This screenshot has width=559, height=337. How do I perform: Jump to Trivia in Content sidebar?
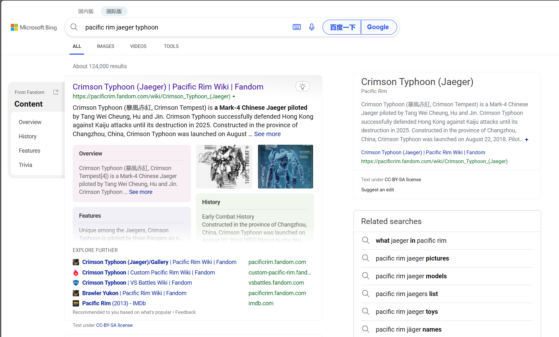25,165
